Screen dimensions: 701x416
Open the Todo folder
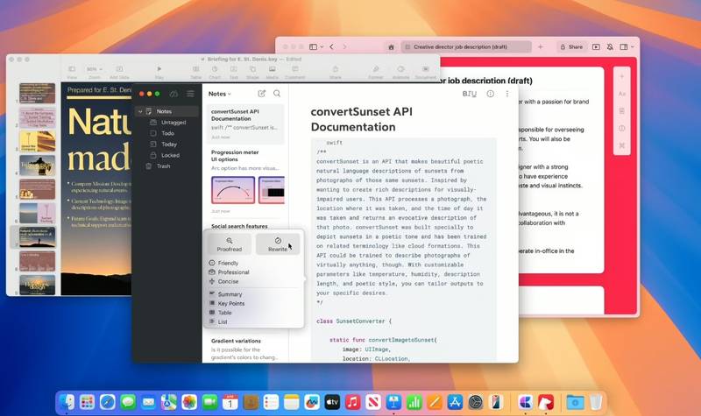point(167,133)
